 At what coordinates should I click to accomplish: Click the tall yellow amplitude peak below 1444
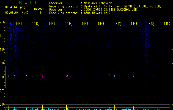[x=67, y=108]
